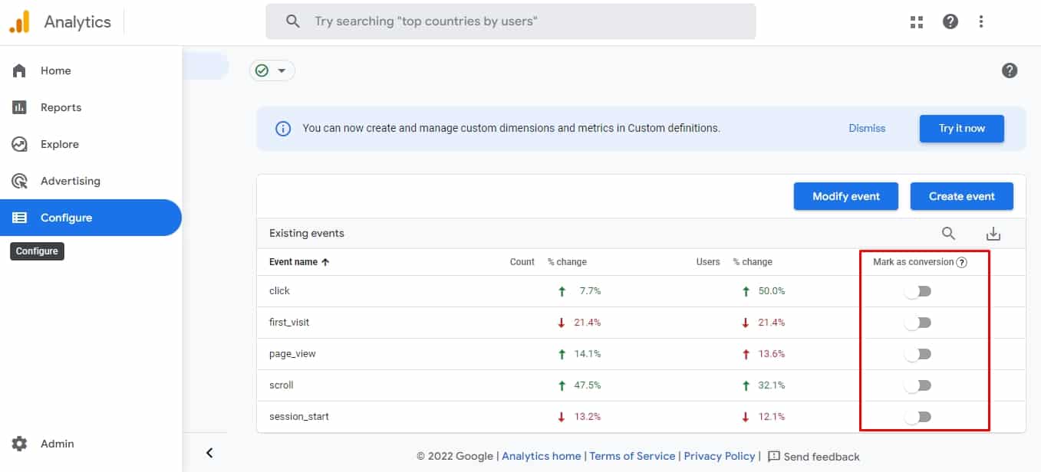
Task: Click the page help icon below header
Action: click(x=1010, y=70)
